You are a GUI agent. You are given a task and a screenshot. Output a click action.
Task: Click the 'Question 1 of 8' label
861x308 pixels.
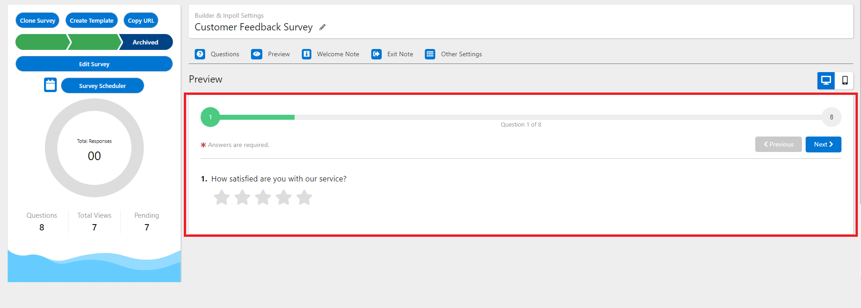pyautogui.click(x=521, y=124)
